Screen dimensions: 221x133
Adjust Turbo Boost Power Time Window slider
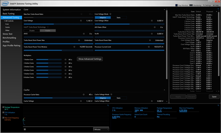[58, 50]
